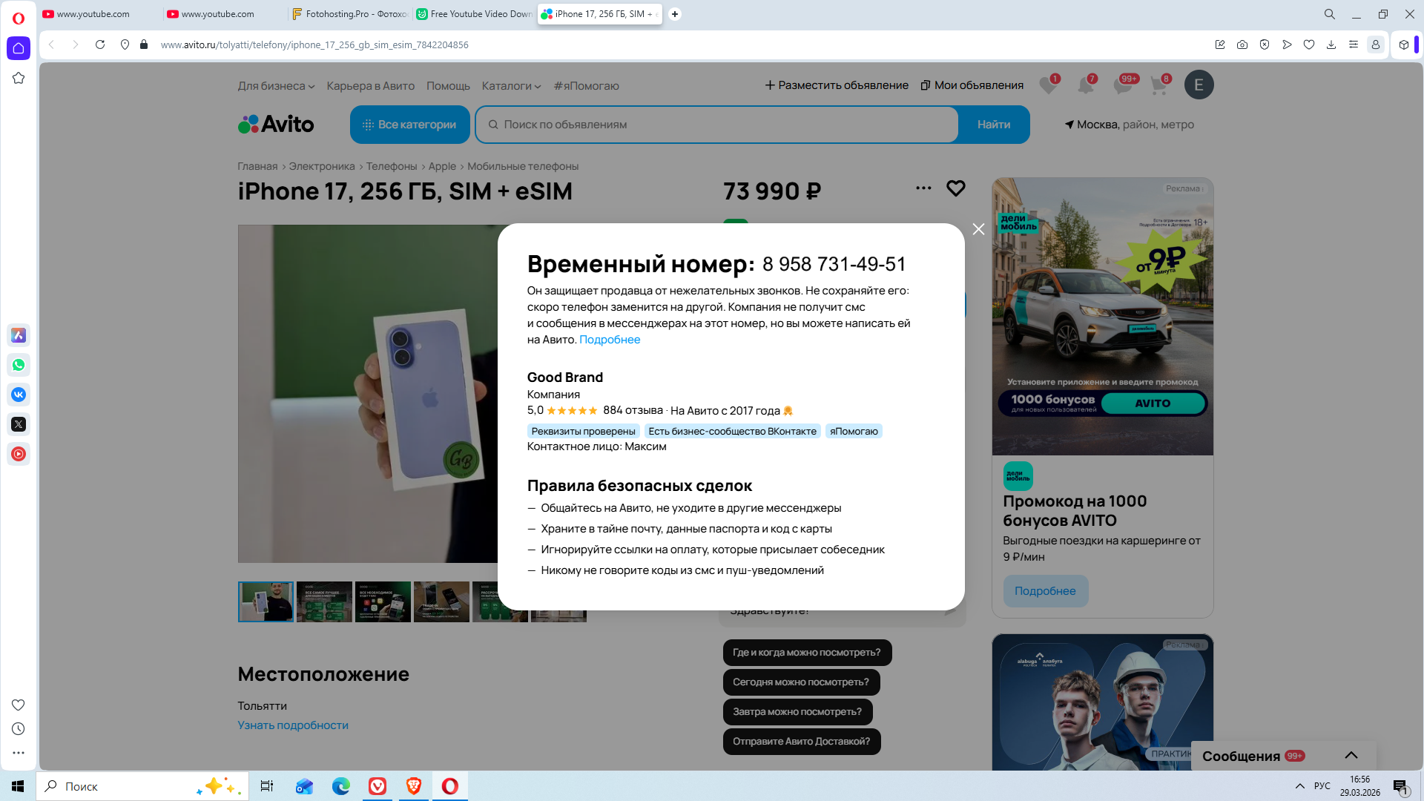Toggle Opera bookmark heart in address bar
1424x801 pixels.
[1309, 44]
